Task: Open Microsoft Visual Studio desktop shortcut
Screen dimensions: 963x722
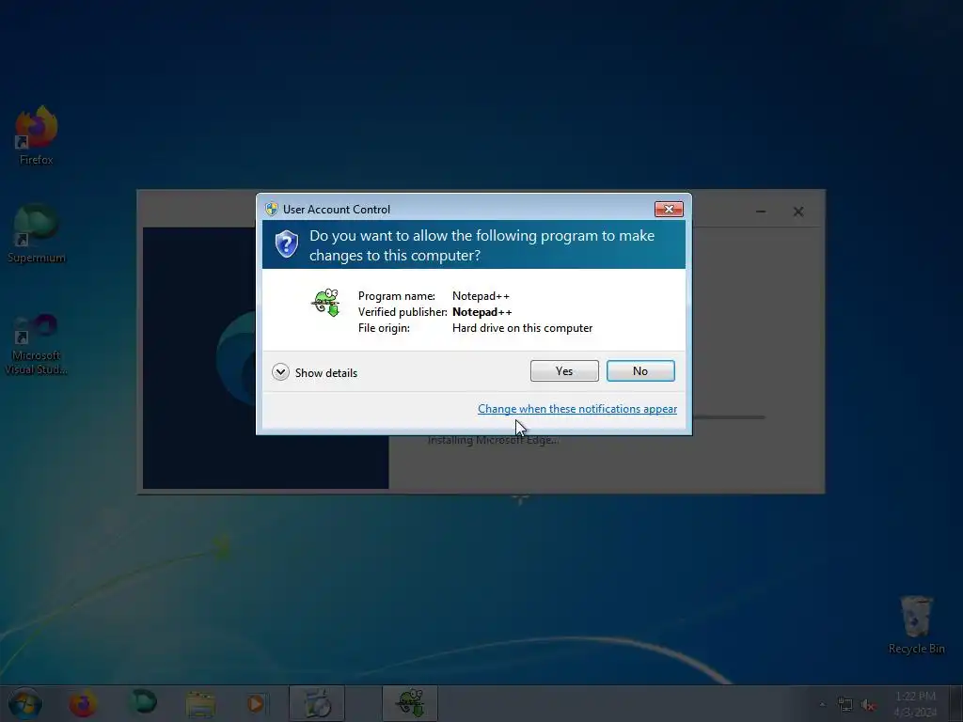Action: 37,344
